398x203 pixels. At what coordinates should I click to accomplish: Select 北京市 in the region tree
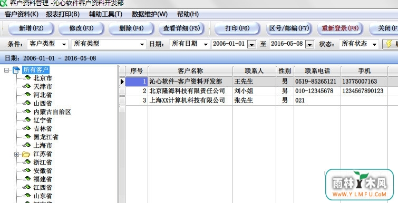(43, 78)
